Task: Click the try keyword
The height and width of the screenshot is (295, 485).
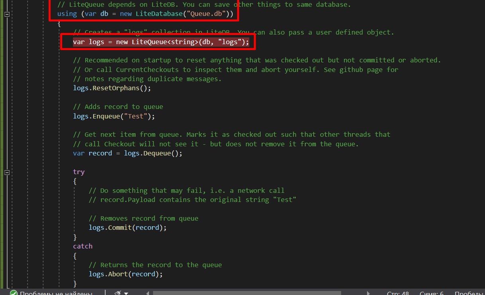Action: [79, 172]
